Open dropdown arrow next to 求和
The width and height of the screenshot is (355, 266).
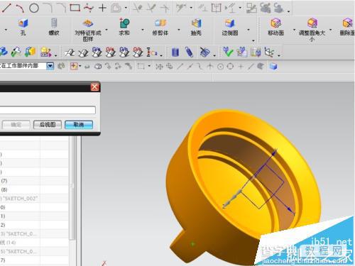pyautogui.click(x=143, y=30)
